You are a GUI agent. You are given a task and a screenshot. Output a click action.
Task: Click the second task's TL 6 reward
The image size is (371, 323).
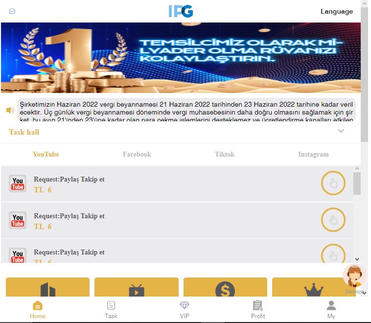coord(43,227)
